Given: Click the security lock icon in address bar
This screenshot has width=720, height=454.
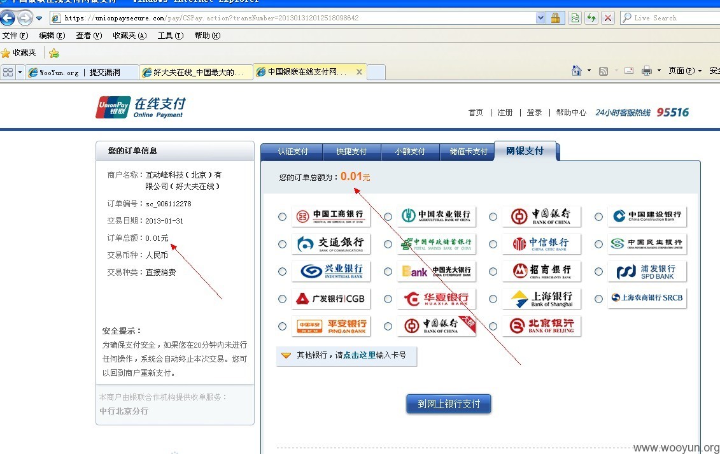Looking at the screenshot, I should point(556,18).
